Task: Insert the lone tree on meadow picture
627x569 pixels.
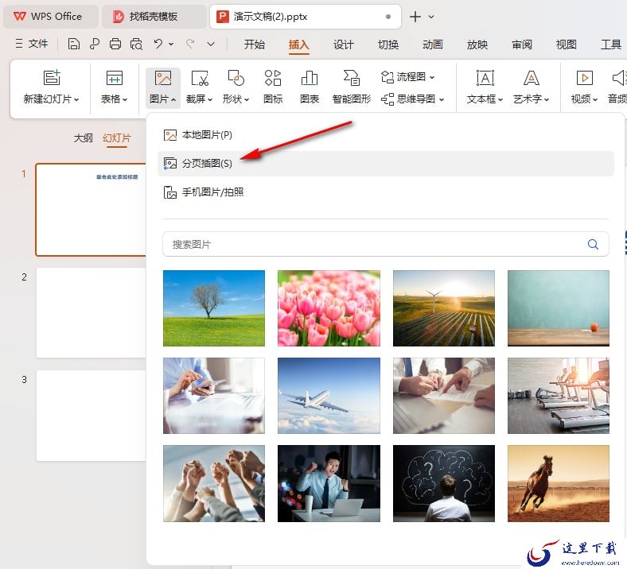Action: click(x=214, y=308)
